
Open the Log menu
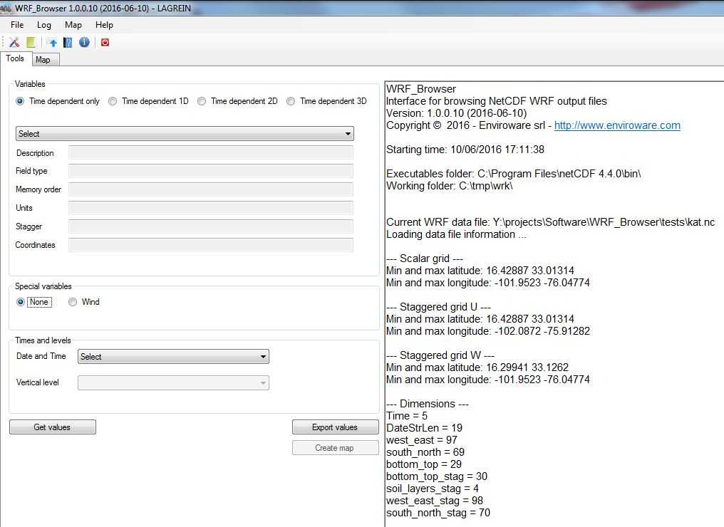click(x=44, y=25)
